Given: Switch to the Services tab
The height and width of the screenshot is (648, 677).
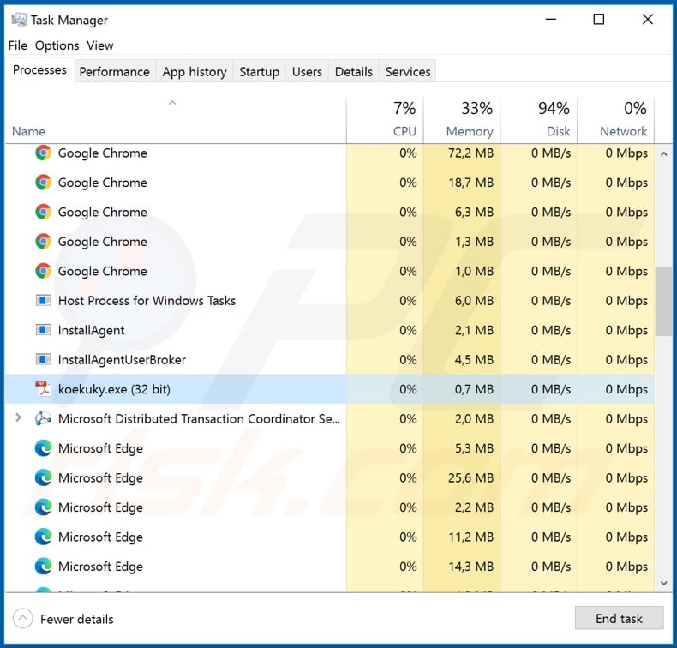Looking at the screenshot, I should pyautogui.click(x=408, y=72).
